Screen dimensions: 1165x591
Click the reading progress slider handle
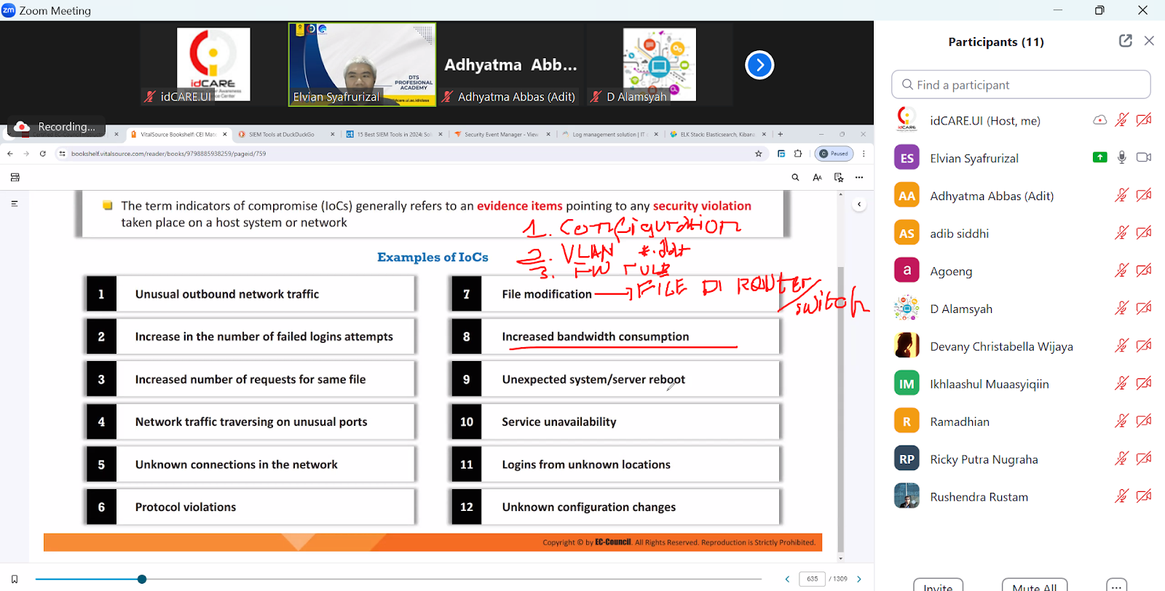(x=142, y=579)
